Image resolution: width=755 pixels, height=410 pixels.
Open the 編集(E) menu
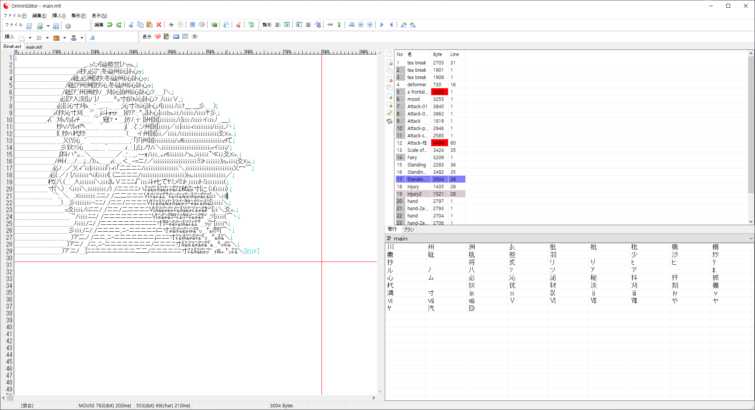click(x=39, y=16)
